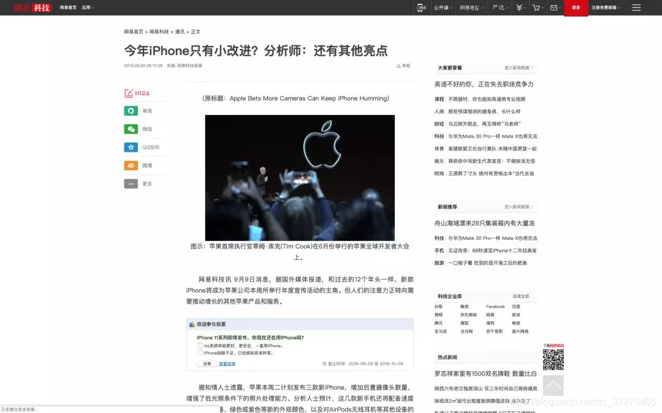This screenshot has width=662, height=413.
Task: Open 课程 item 不限器材，你也能拍高逼格专业视频
Action: pyautogui.click(x=487, y=99)
